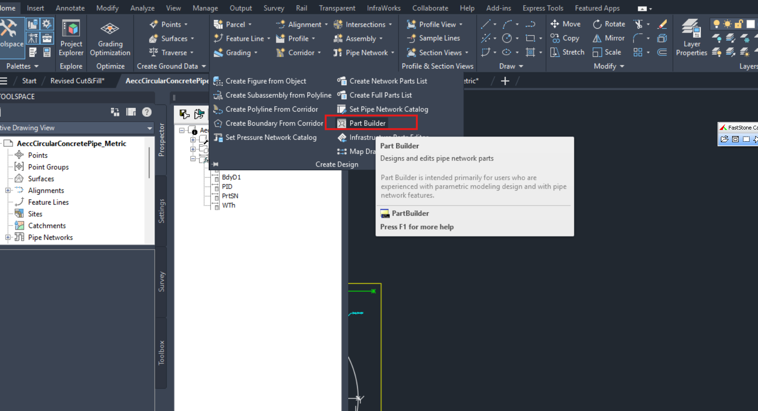The width and height of the screenshot is (758, 411).
Task: Select Surfaces in Prospector tree
Action: (41, 179)
